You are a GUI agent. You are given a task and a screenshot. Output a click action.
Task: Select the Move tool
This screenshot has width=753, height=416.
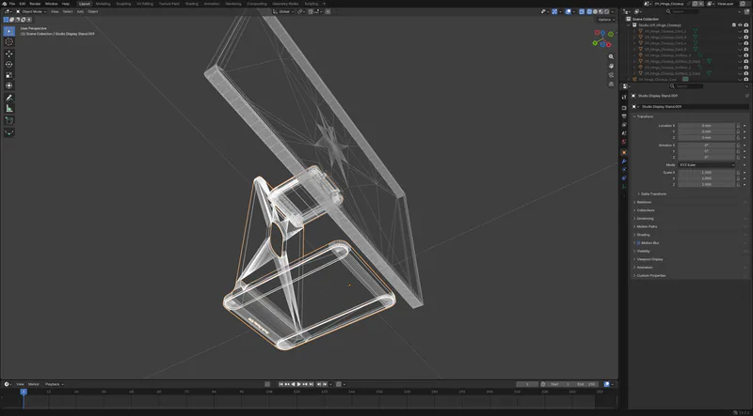(x=8, y=54)
